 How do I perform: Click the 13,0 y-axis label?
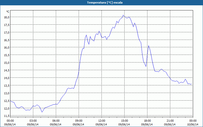coord(7,93)
